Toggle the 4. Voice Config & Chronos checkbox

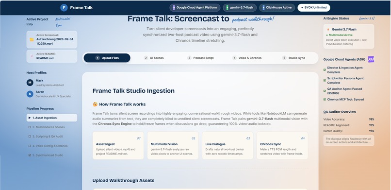coord(30,146)
